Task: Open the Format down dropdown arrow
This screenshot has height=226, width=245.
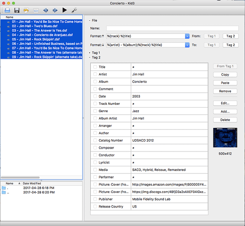Action: [x=187, y=45]
